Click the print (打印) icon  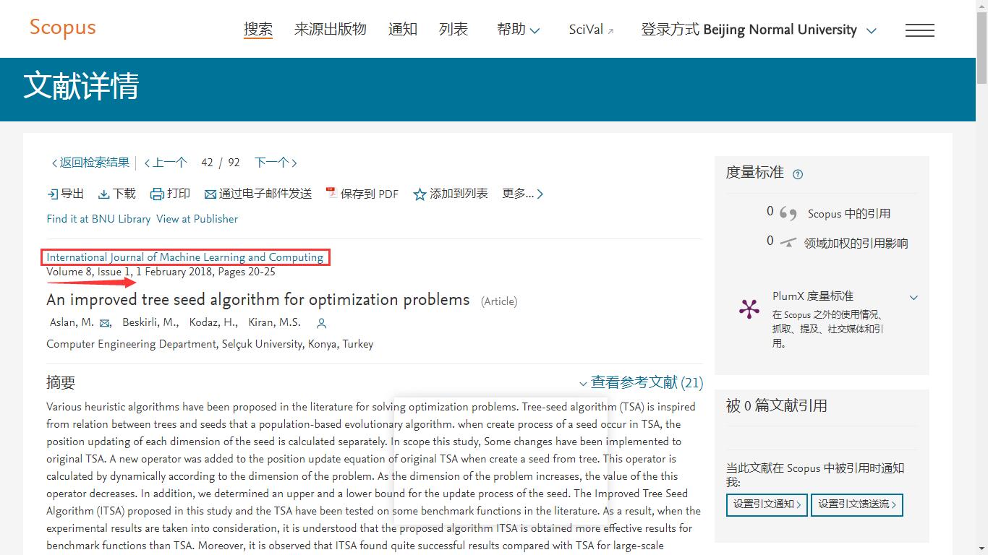(x=157, y=194)
